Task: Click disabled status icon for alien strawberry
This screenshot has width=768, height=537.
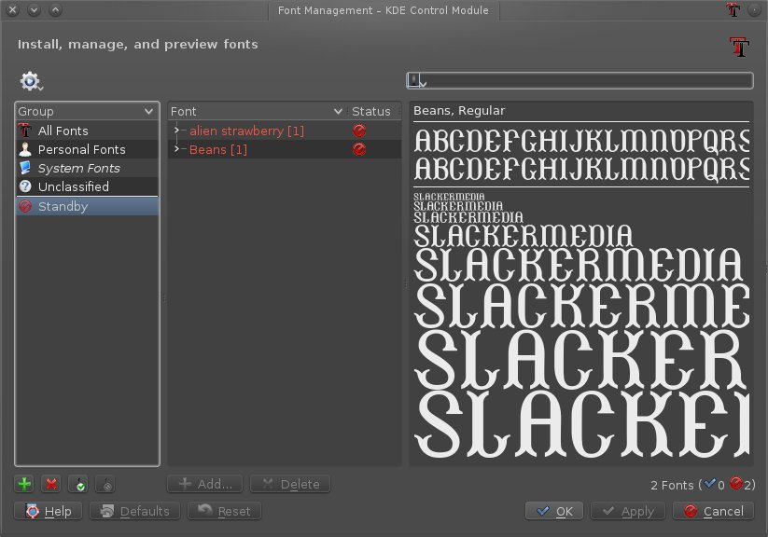Action: pyautogui.click(x=359, y=131)
